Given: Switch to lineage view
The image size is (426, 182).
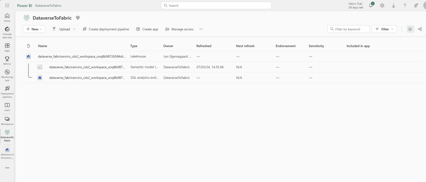Looking at the screenshot, I should tap(420, 29).
